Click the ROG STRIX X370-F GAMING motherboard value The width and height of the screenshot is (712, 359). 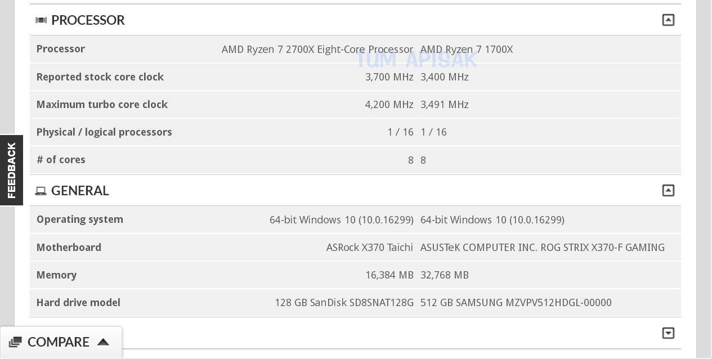pos(542,248)
